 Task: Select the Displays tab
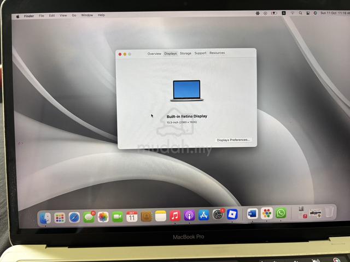[170, 53]
